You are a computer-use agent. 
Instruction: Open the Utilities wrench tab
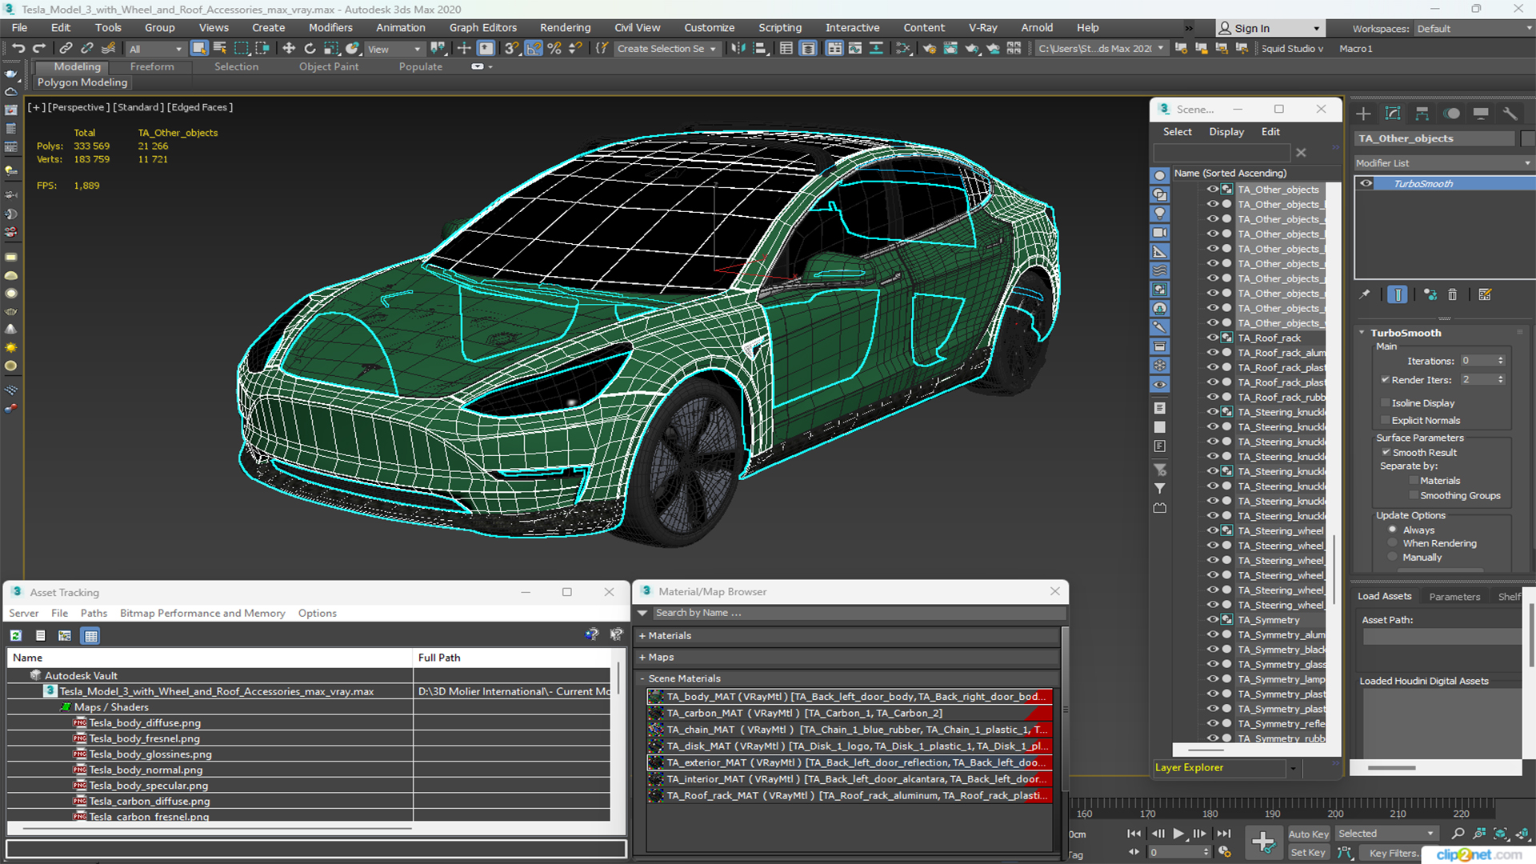[x=1510, y=114]
